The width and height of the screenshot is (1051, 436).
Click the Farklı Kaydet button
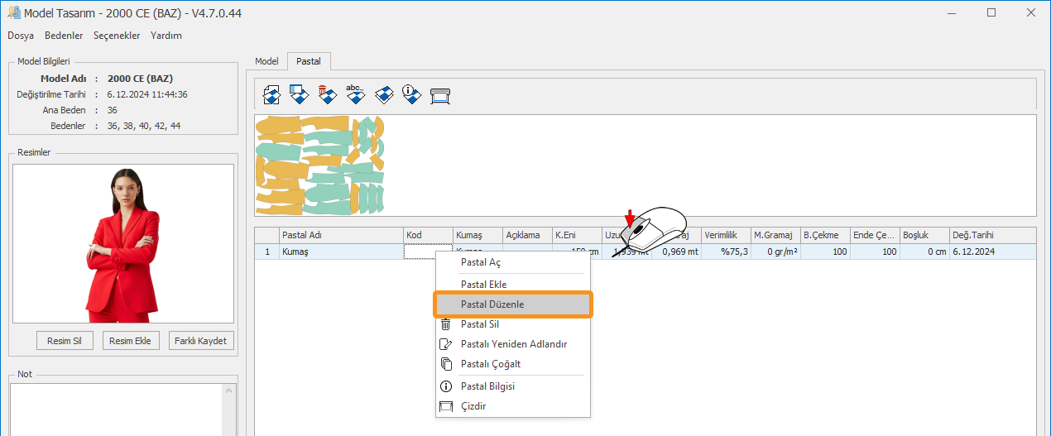(x=200, y=341)
